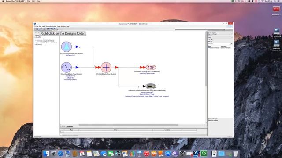The width and height of the screenshot is (282, 158).
Task: Open System Preferences in the Dock
Action: [182, 154]
